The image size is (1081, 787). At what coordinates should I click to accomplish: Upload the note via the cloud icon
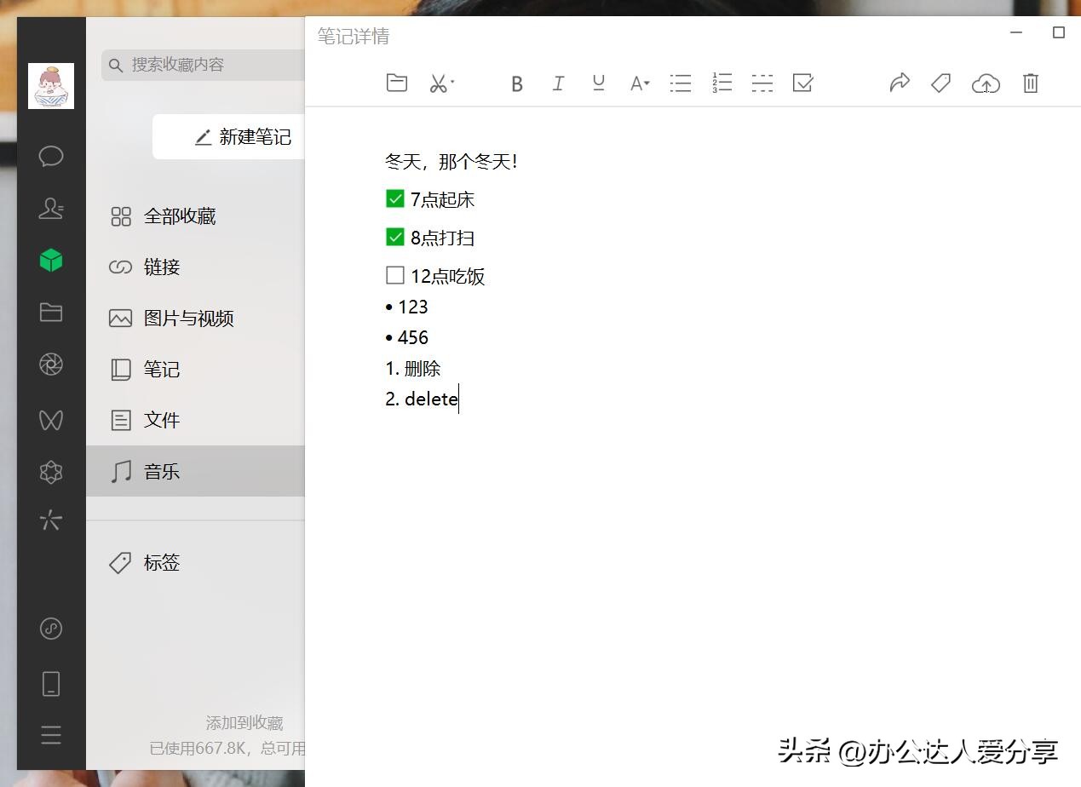click(x=986, y=83)
